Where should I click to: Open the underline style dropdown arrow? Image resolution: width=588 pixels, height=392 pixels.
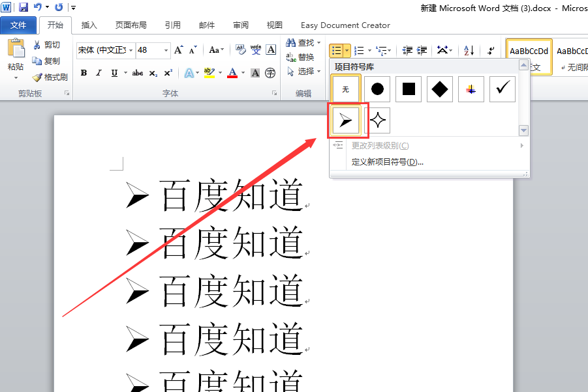pos(125,73)
